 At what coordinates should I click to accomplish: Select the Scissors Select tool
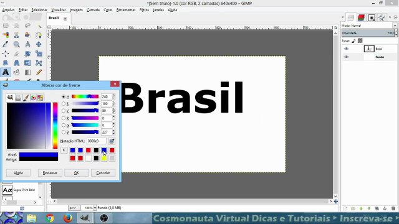(x=17, y=35)
